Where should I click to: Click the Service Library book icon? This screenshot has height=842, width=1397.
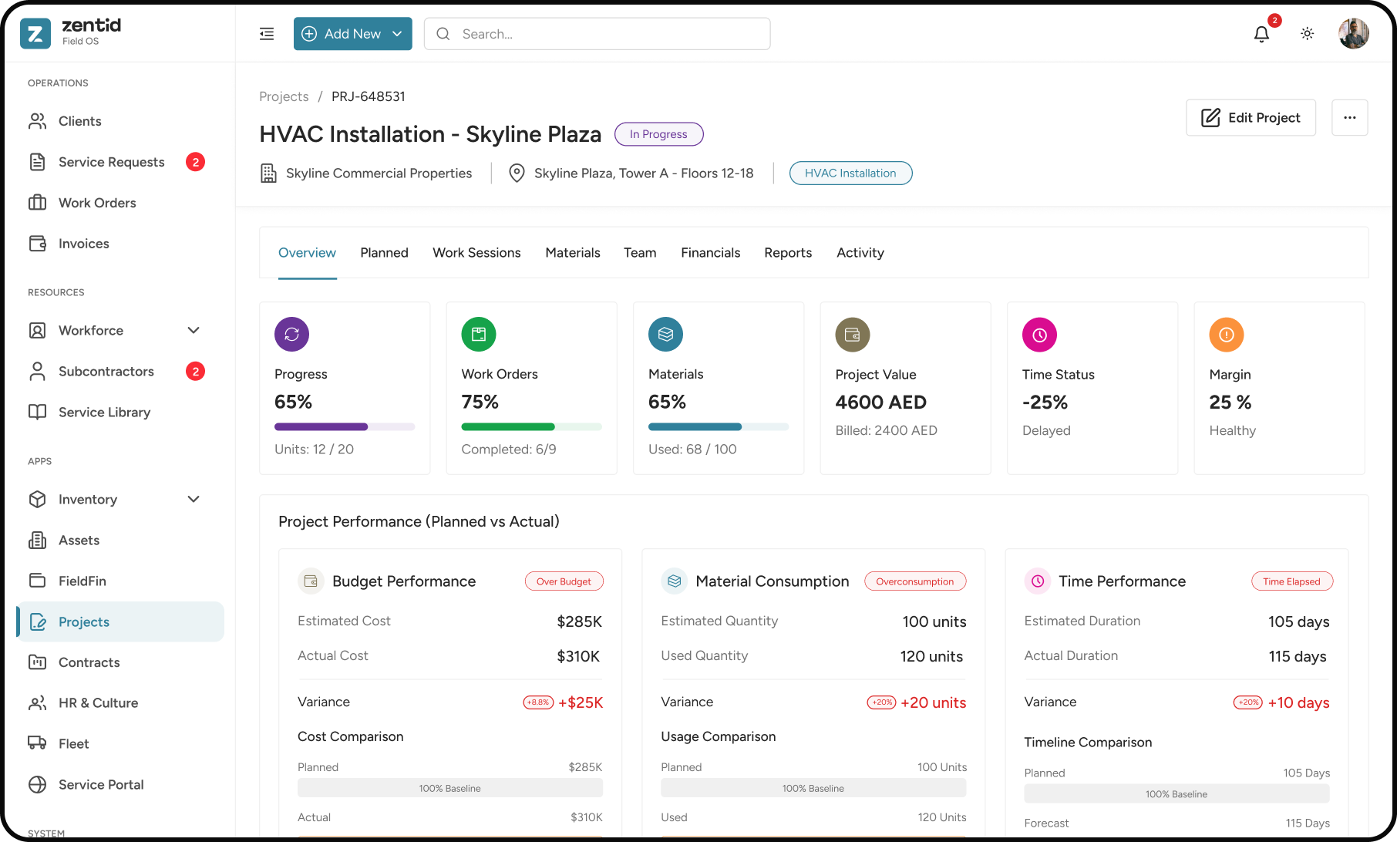(x=37, y=413)
